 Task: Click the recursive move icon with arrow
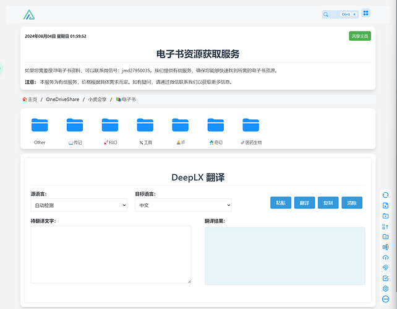(385, 226)
